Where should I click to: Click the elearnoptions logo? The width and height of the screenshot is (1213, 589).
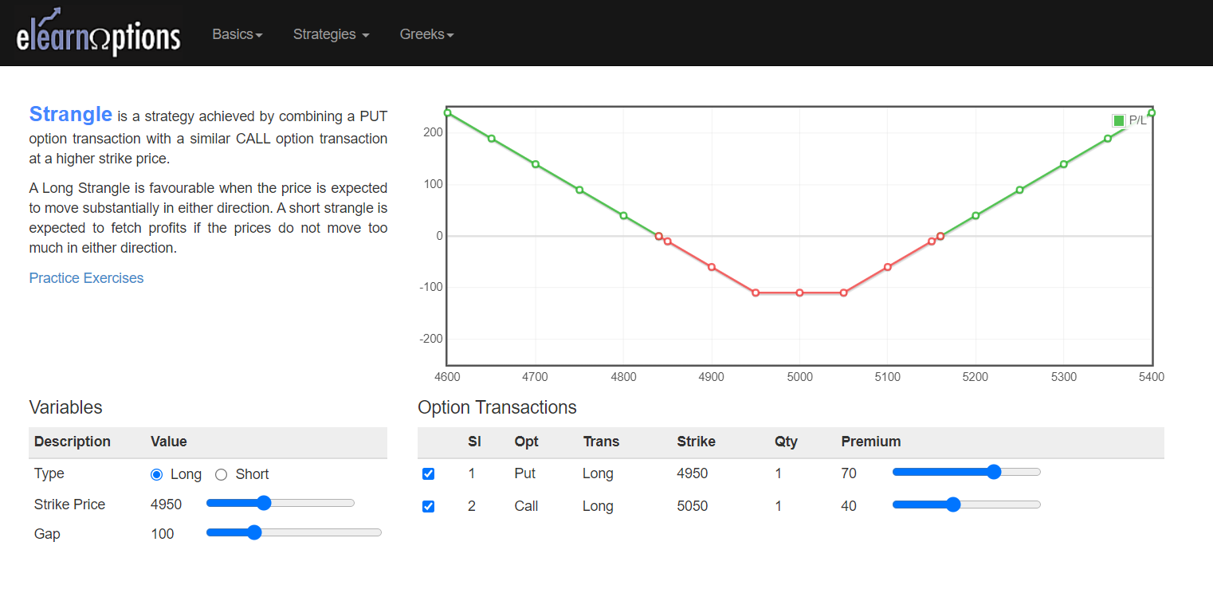(x=98, y=34)
